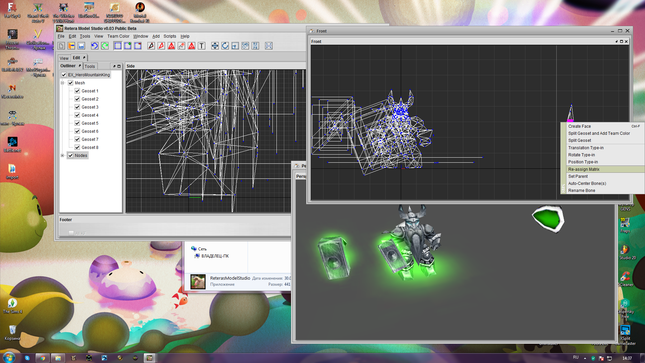Select the Move tool with four arrows
The image size is (645, 363).
pyautogui.click(x=215, y=46)
